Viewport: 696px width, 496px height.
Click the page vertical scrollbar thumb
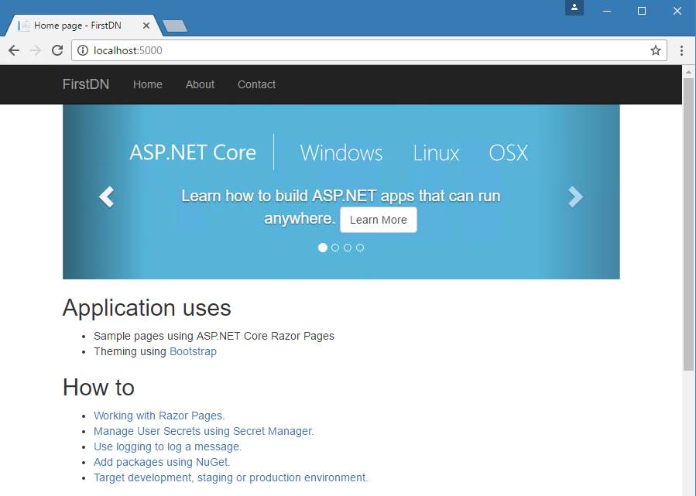(x=688, y=224)
